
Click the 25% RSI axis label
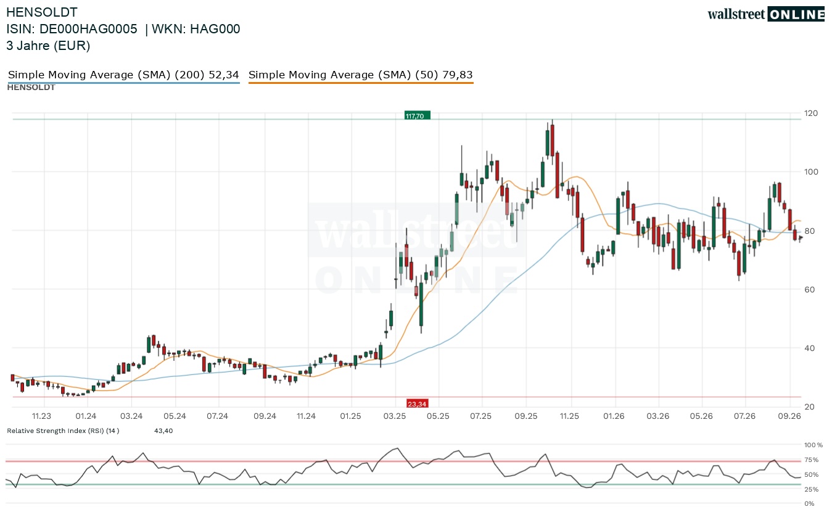811,489
